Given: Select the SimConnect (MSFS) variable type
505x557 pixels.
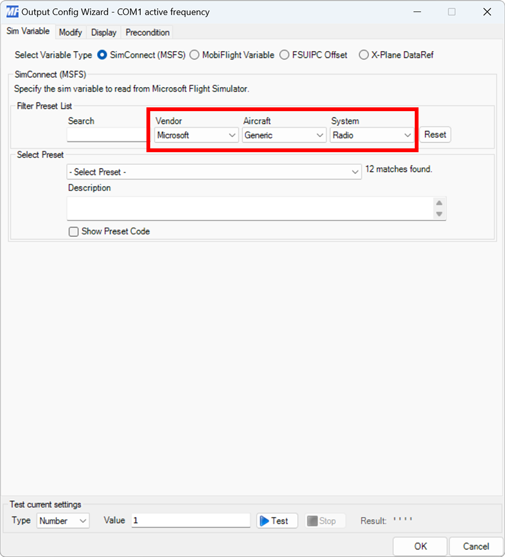Looking at the screenshot, I should pyautogui.click(x=101, y=55).
